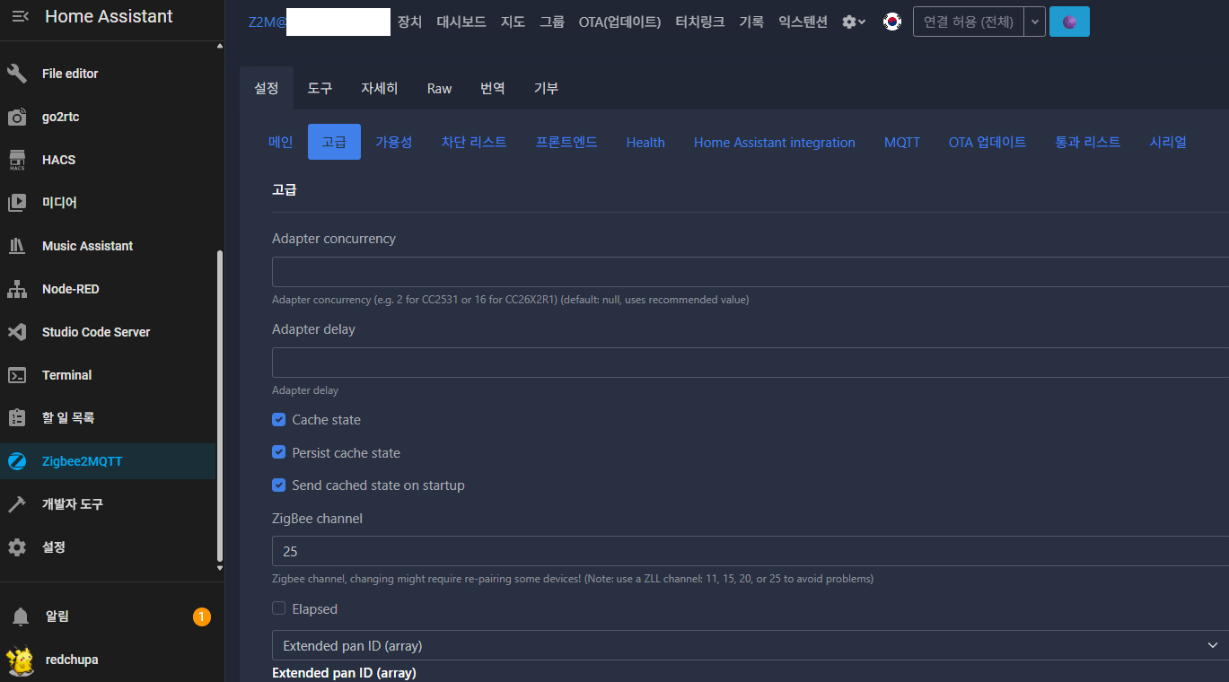Open the Health configuration page
1229x682 pixels.
pyautogui.click(x=645, y=142)
